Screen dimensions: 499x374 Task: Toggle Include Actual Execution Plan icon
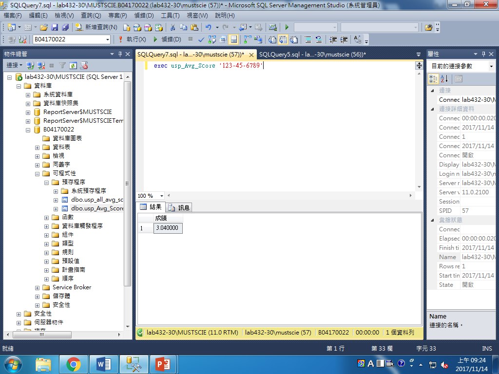[248, 39]
